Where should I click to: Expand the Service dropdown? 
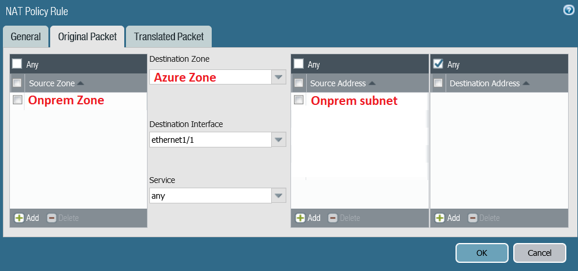click(279, 196)
